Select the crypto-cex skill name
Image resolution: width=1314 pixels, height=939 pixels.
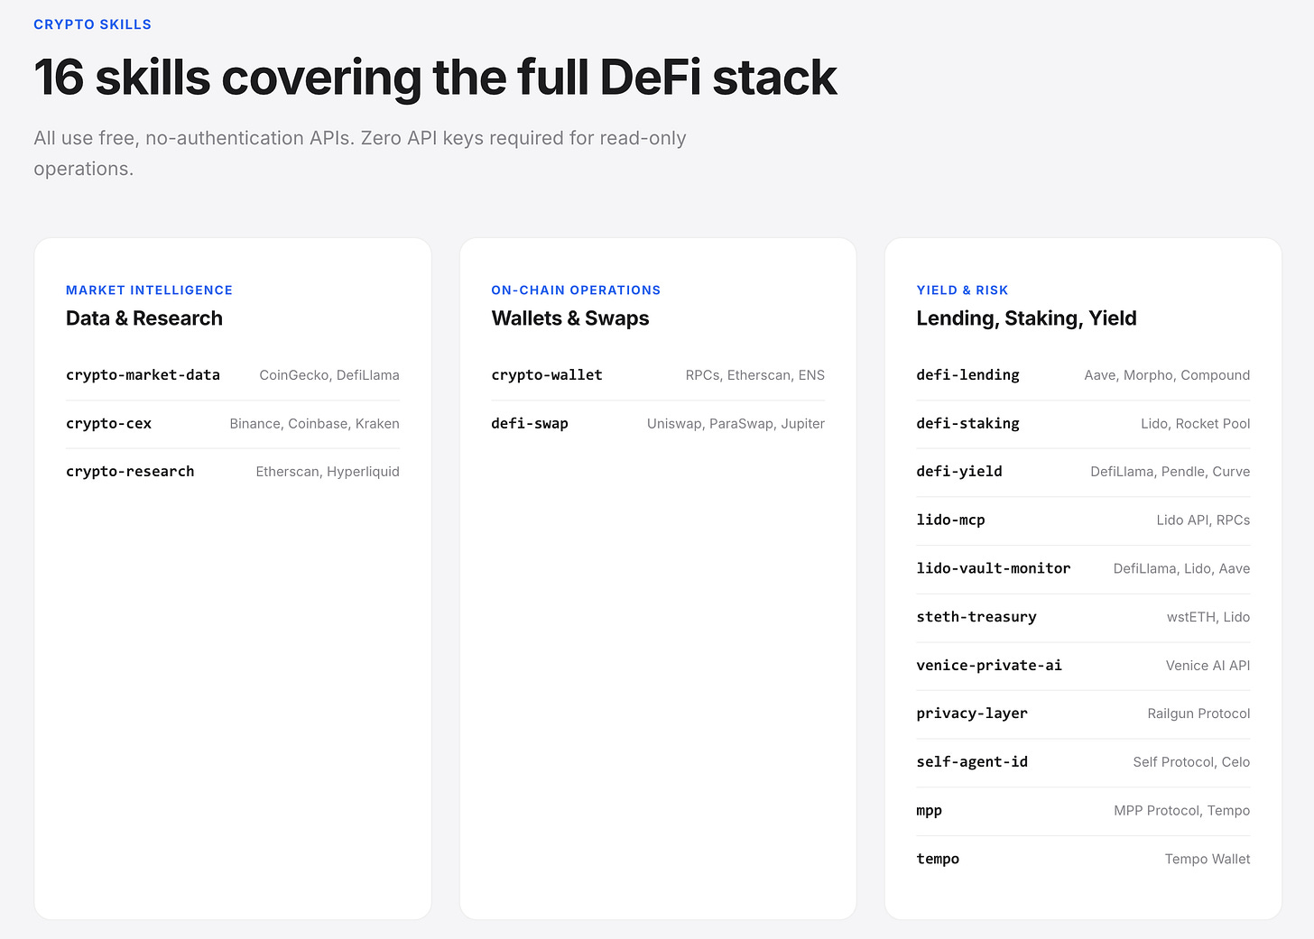click(108, 424)
